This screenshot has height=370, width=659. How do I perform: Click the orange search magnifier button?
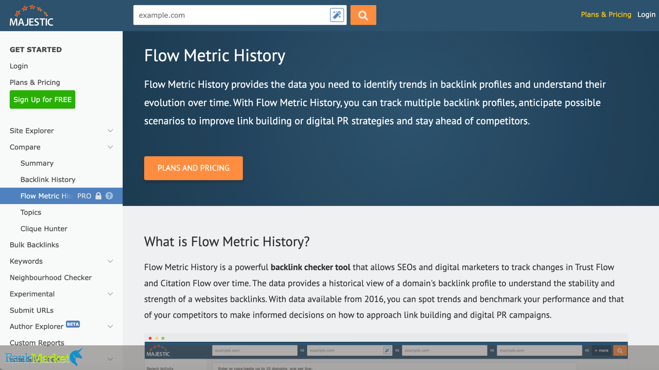(363, 15)
